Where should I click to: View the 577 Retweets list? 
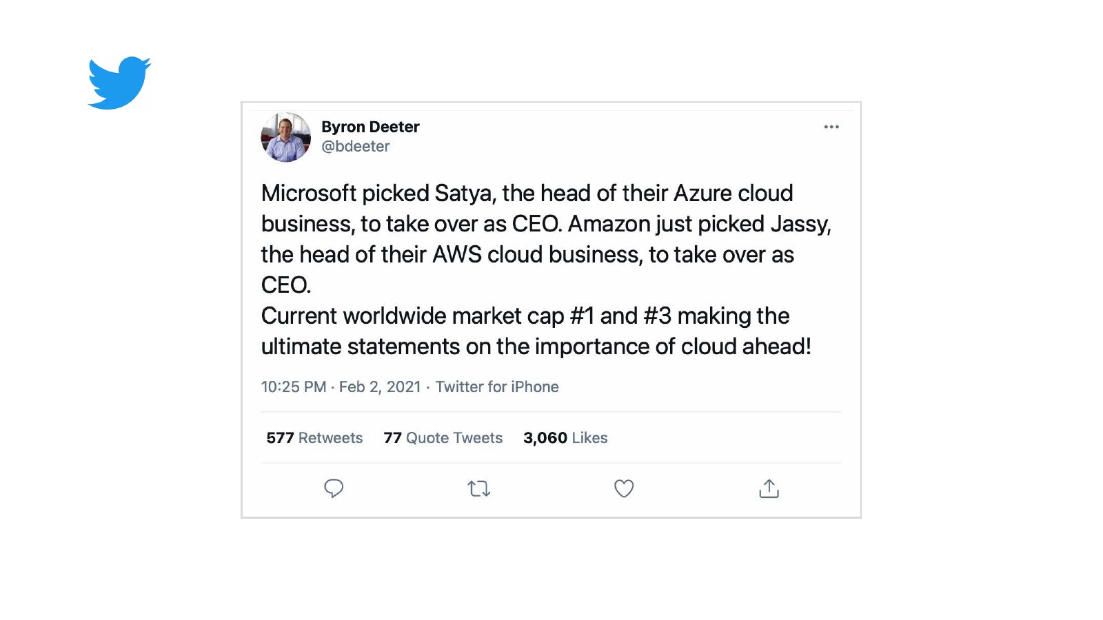pyautogui.click(x=314, y=438)
